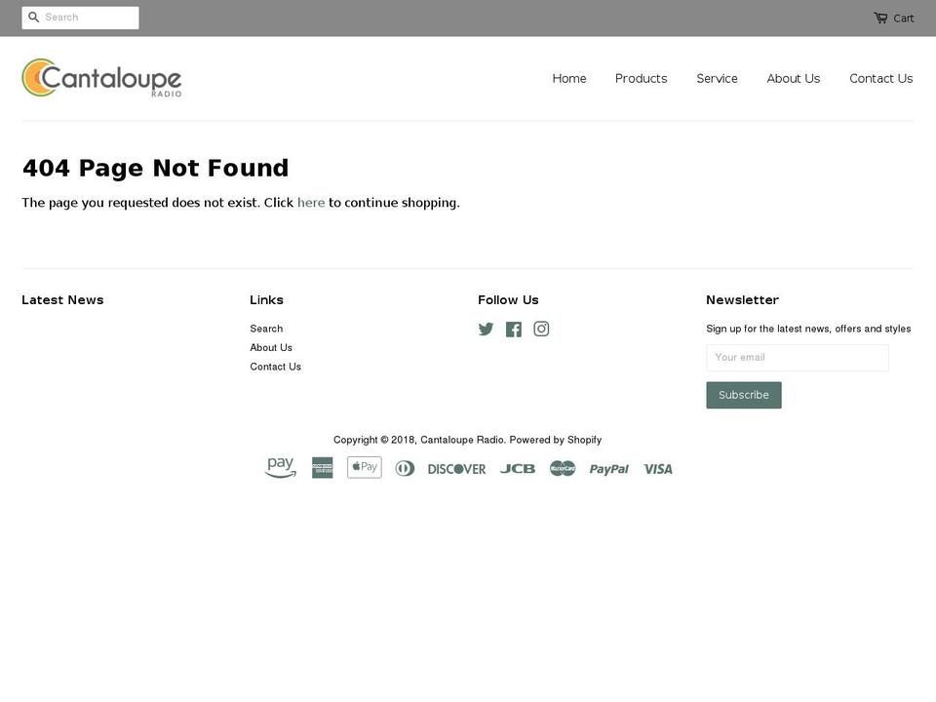Open the Facebook page icon
Image resolution: width=936 pixels, height=702 pixels.
514,329
